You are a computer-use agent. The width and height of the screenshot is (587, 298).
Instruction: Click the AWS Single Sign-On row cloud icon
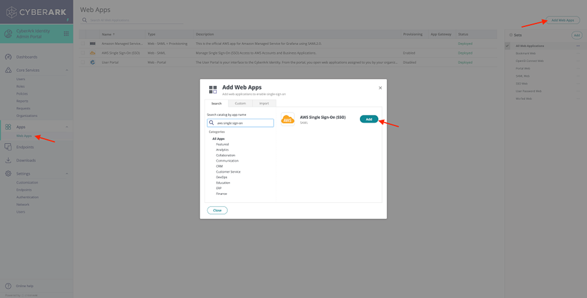click(x=93, y=53)
